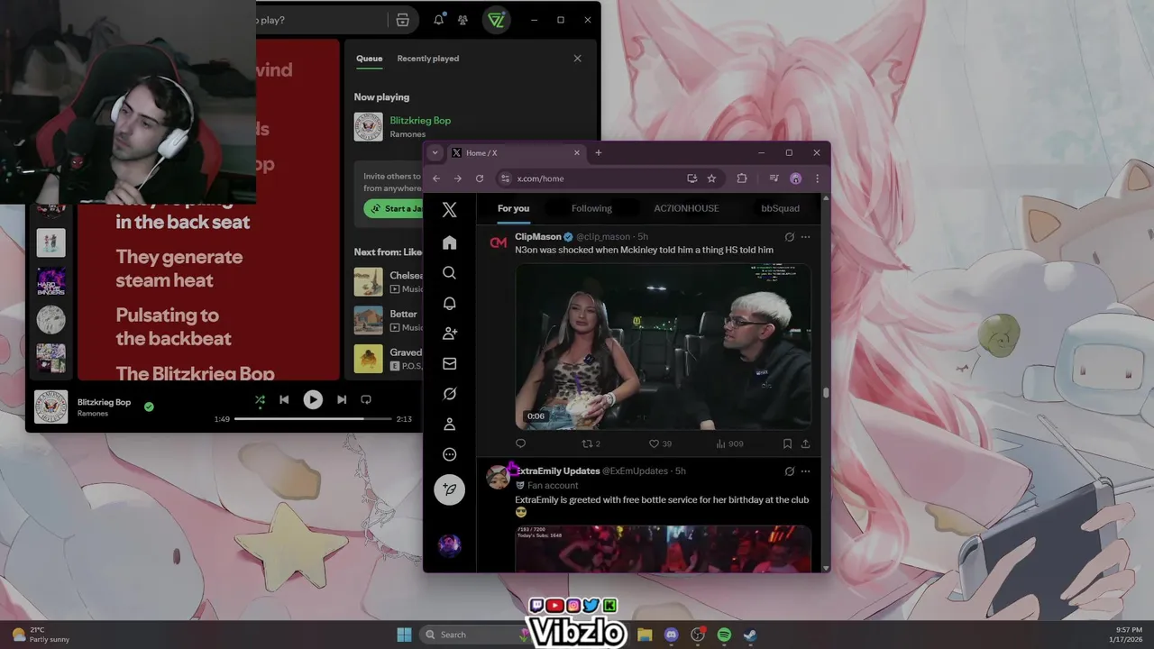Screen dimensions: 1154x649
Task: Select the Home / X browser tab
Action: click(515, 153)
